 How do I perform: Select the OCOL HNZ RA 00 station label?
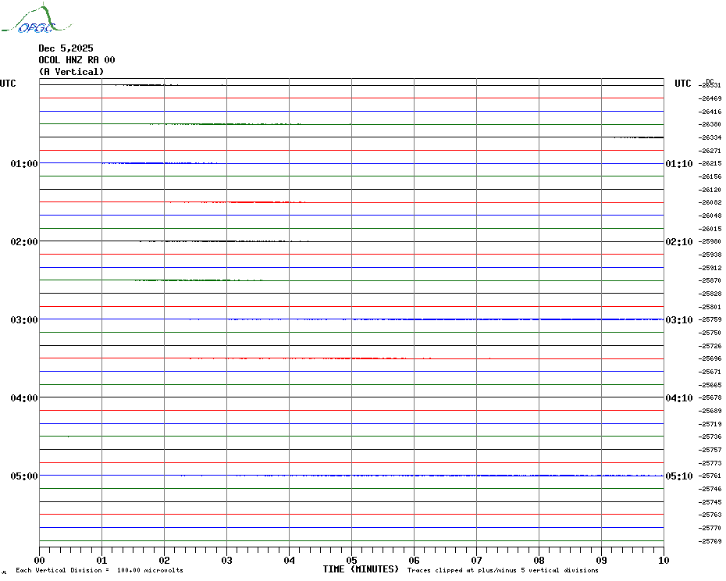(x=77, y=60)
